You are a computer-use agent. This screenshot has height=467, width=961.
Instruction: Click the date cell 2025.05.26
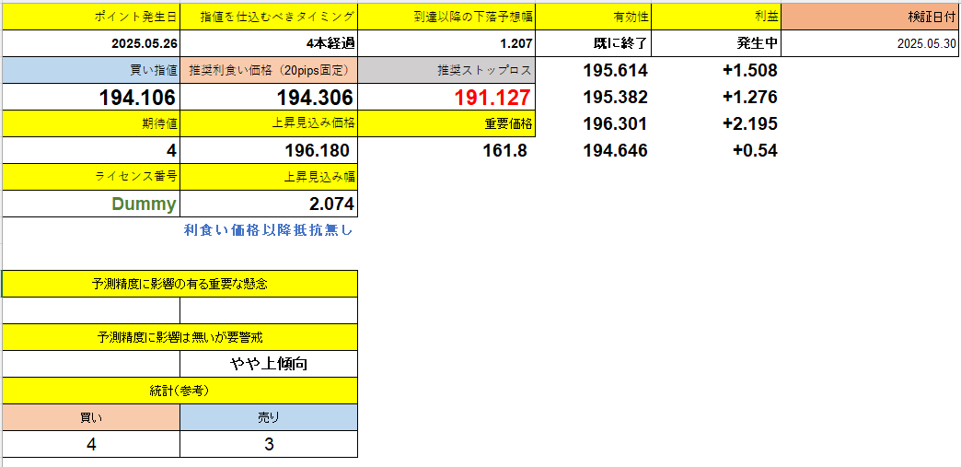91,43
